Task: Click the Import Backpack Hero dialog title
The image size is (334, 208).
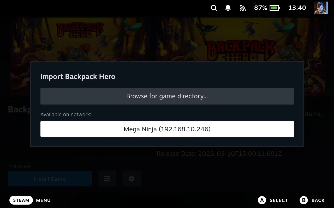Action: coord(78,77)
